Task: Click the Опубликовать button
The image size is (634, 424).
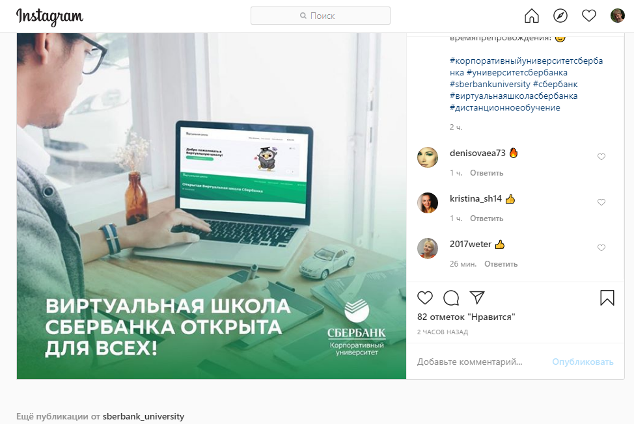Action: point(583,362)
